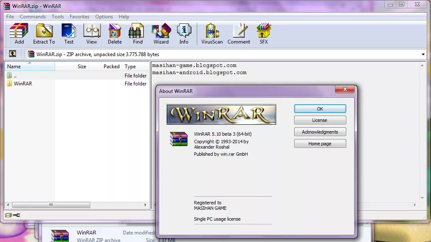
Task: Open the Commands menu
Action: 33,16
